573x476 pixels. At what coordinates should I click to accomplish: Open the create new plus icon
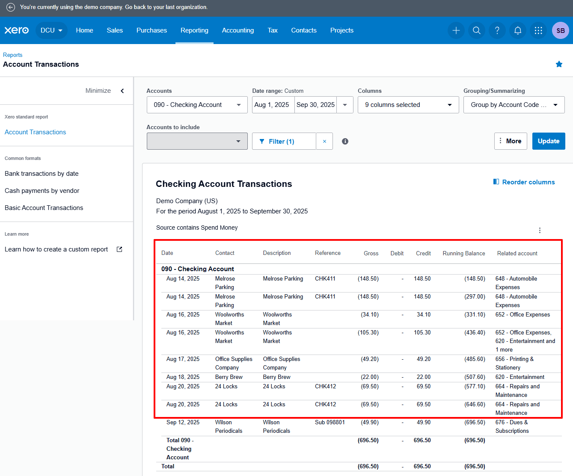tap(456, 30)
